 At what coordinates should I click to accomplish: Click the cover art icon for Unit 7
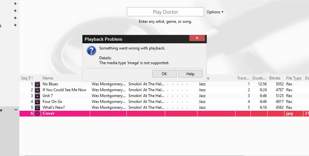pos(37,96)
